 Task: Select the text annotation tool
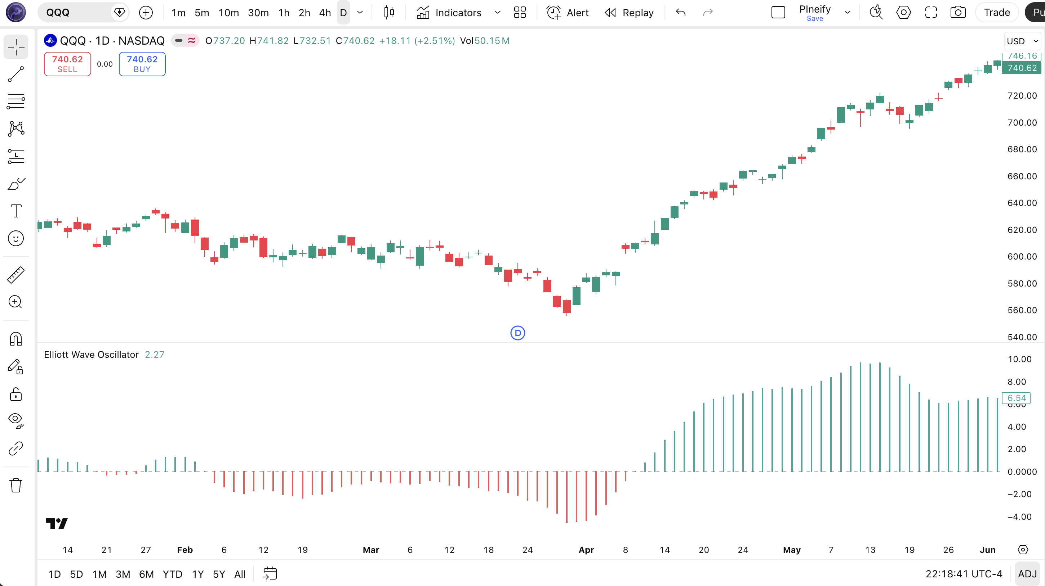16,211
